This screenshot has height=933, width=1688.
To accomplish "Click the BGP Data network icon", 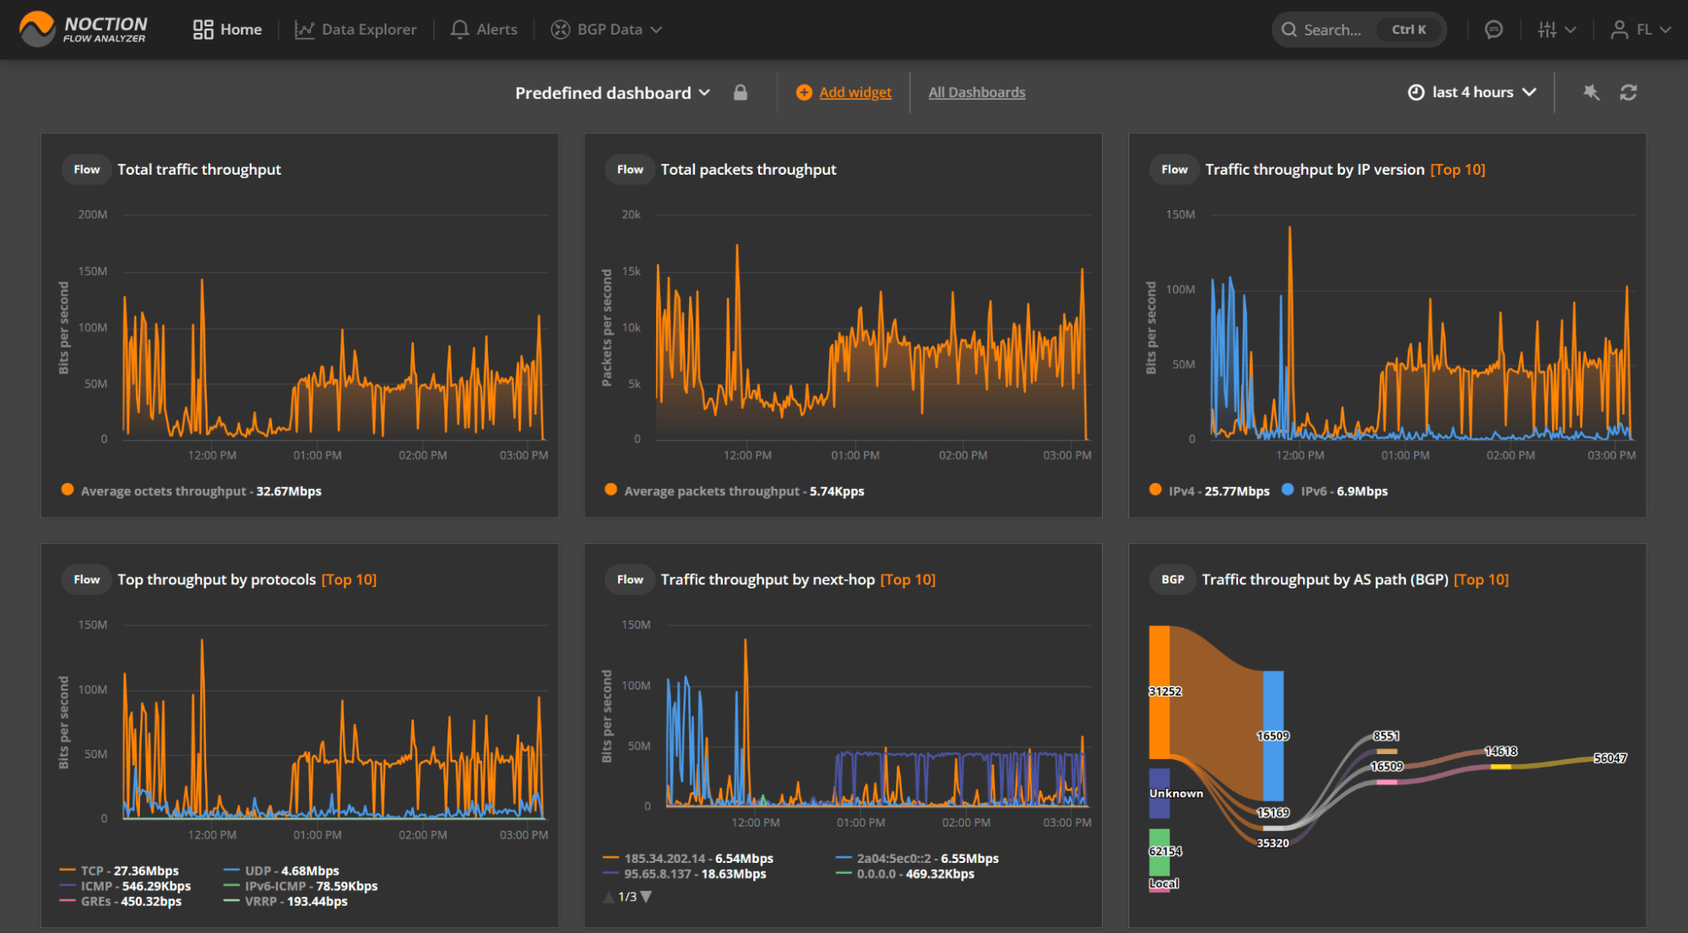I will click(x=560, y=30).
